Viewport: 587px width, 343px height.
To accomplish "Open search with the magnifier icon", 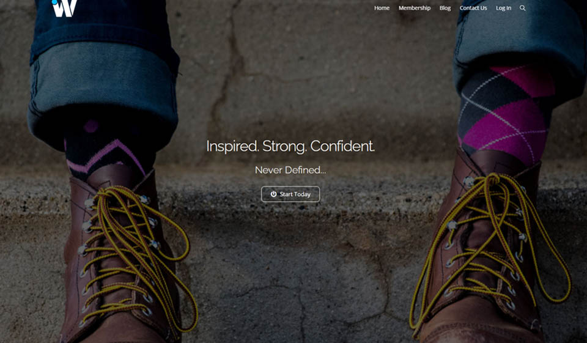I will coord(522,8).
